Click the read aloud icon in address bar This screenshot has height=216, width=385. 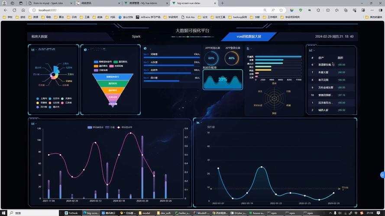273,10
